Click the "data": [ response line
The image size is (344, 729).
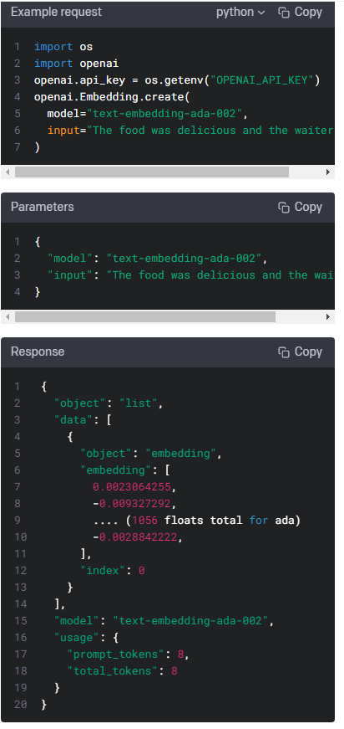[x=83, y=420]
